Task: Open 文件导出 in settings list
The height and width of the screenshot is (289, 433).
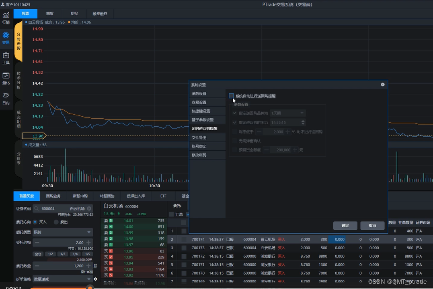Action: [207, 137]
